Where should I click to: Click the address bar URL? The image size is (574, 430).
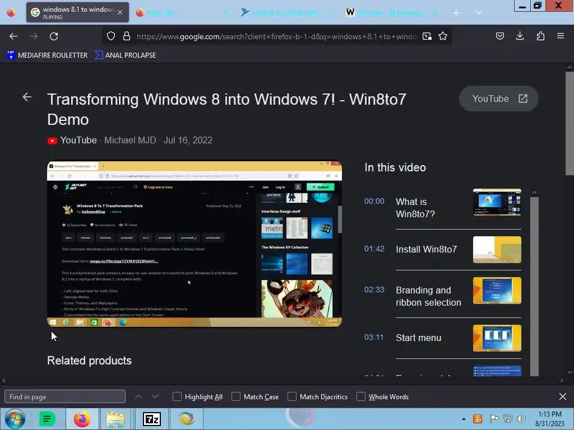[x=276, y=36]
